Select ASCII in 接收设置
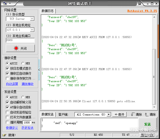This screenshot has width=160, height=139. pos(12,63)
